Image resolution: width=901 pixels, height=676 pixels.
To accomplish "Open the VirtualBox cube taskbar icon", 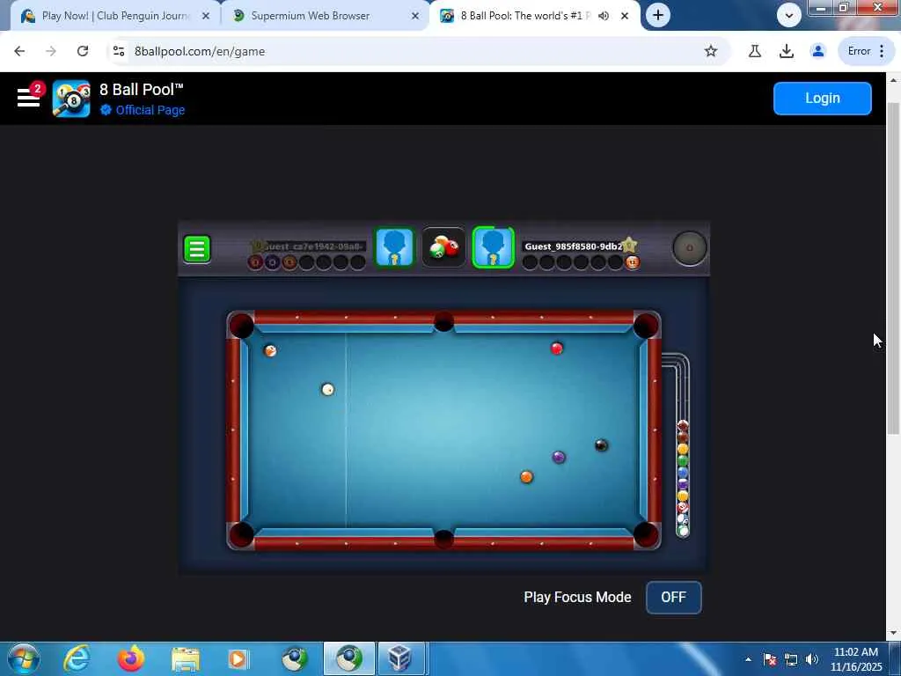I will coord(400,658).
